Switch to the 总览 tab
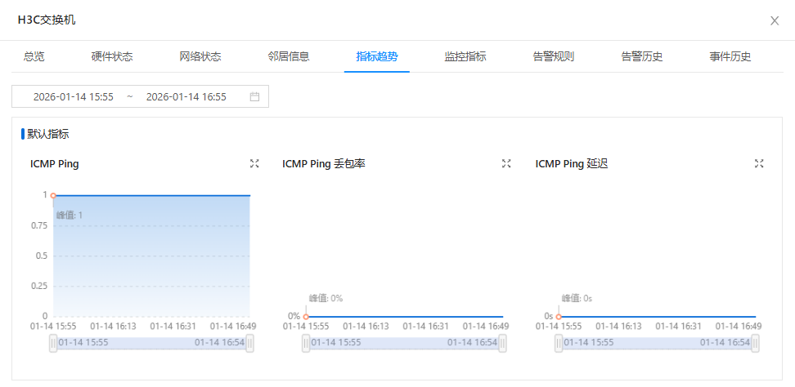The height and width of the screenshot is (387, 795). 34,56
